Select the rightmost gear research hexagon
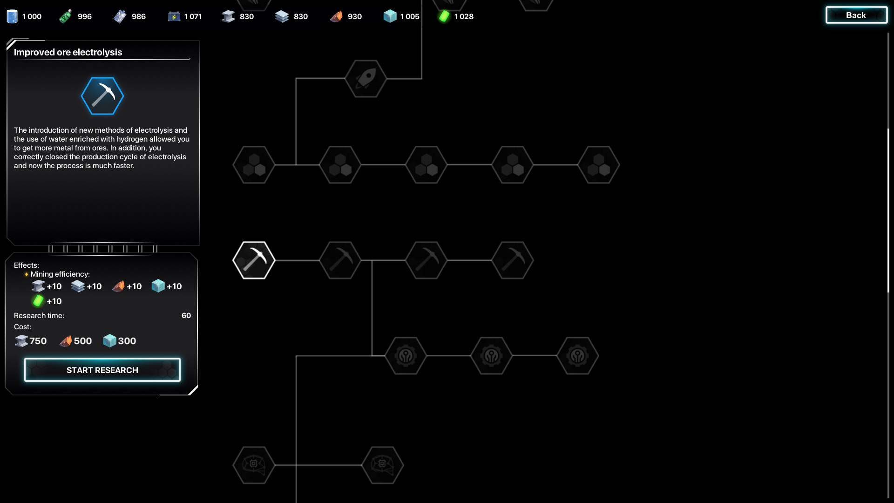Image resolution: width=894 pixels, height=503 pixels. (578, 356)
